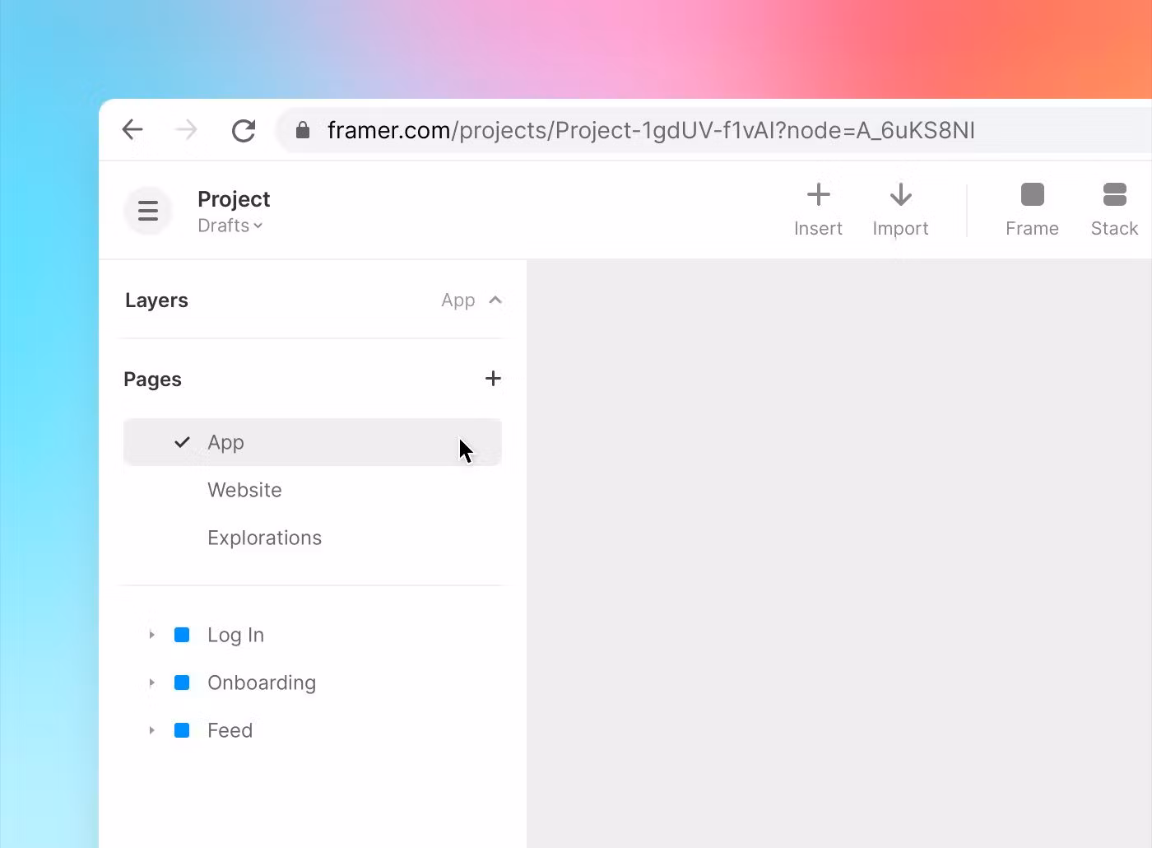The width and height of the screenshot is (1152, 848).
Task: Expand the Feed layer arrow
Action: 151,730
